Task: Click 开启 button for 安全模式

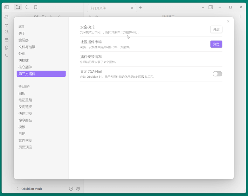Action: click(216, 29)
